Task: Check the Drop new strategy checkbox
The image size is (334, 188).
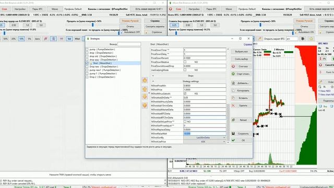Action: tap(87, 67)
